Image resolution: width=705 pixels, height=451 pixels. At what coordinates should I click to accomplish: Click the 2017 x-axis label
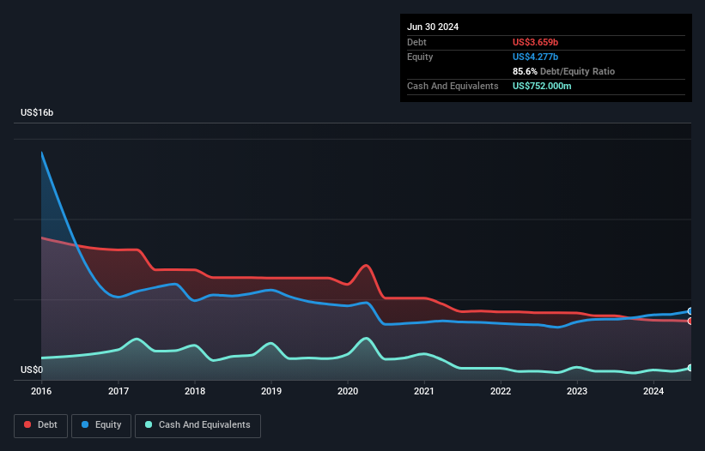[119, 391]
